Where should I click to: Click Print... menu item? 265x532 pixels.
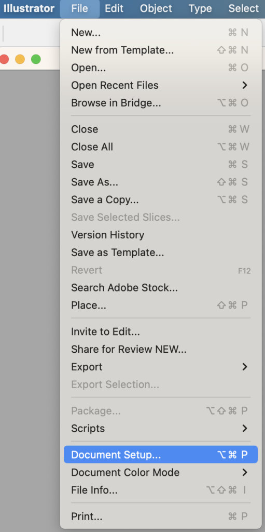tap(161, 516)
